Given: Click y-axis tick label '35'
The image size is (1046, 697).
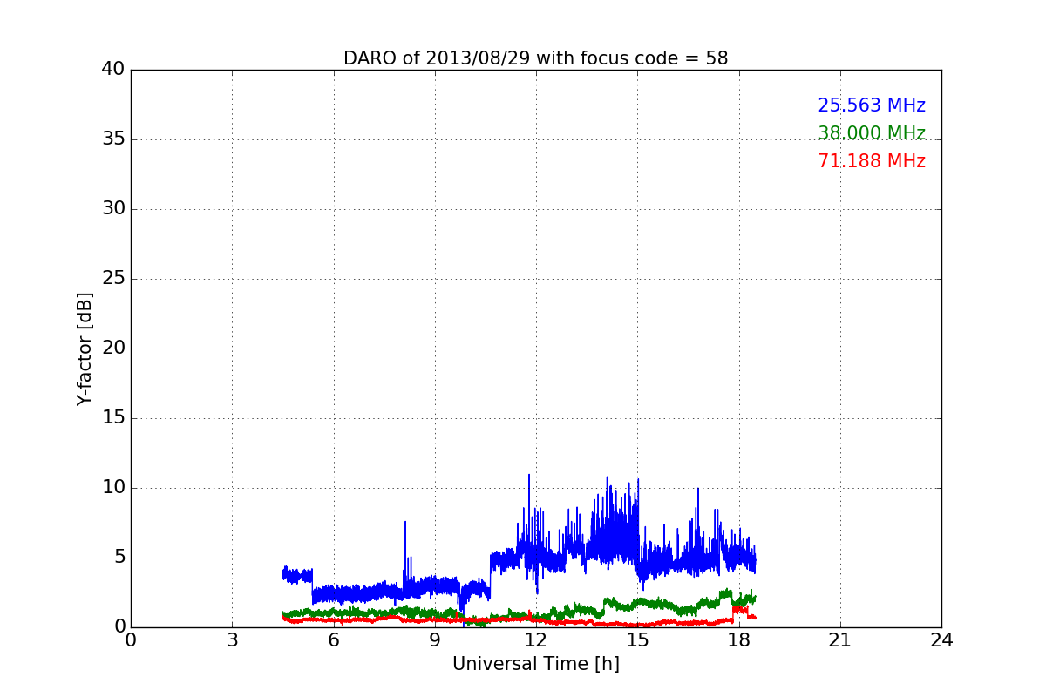Looking at the screenshot, I should [x=113, y=139].
